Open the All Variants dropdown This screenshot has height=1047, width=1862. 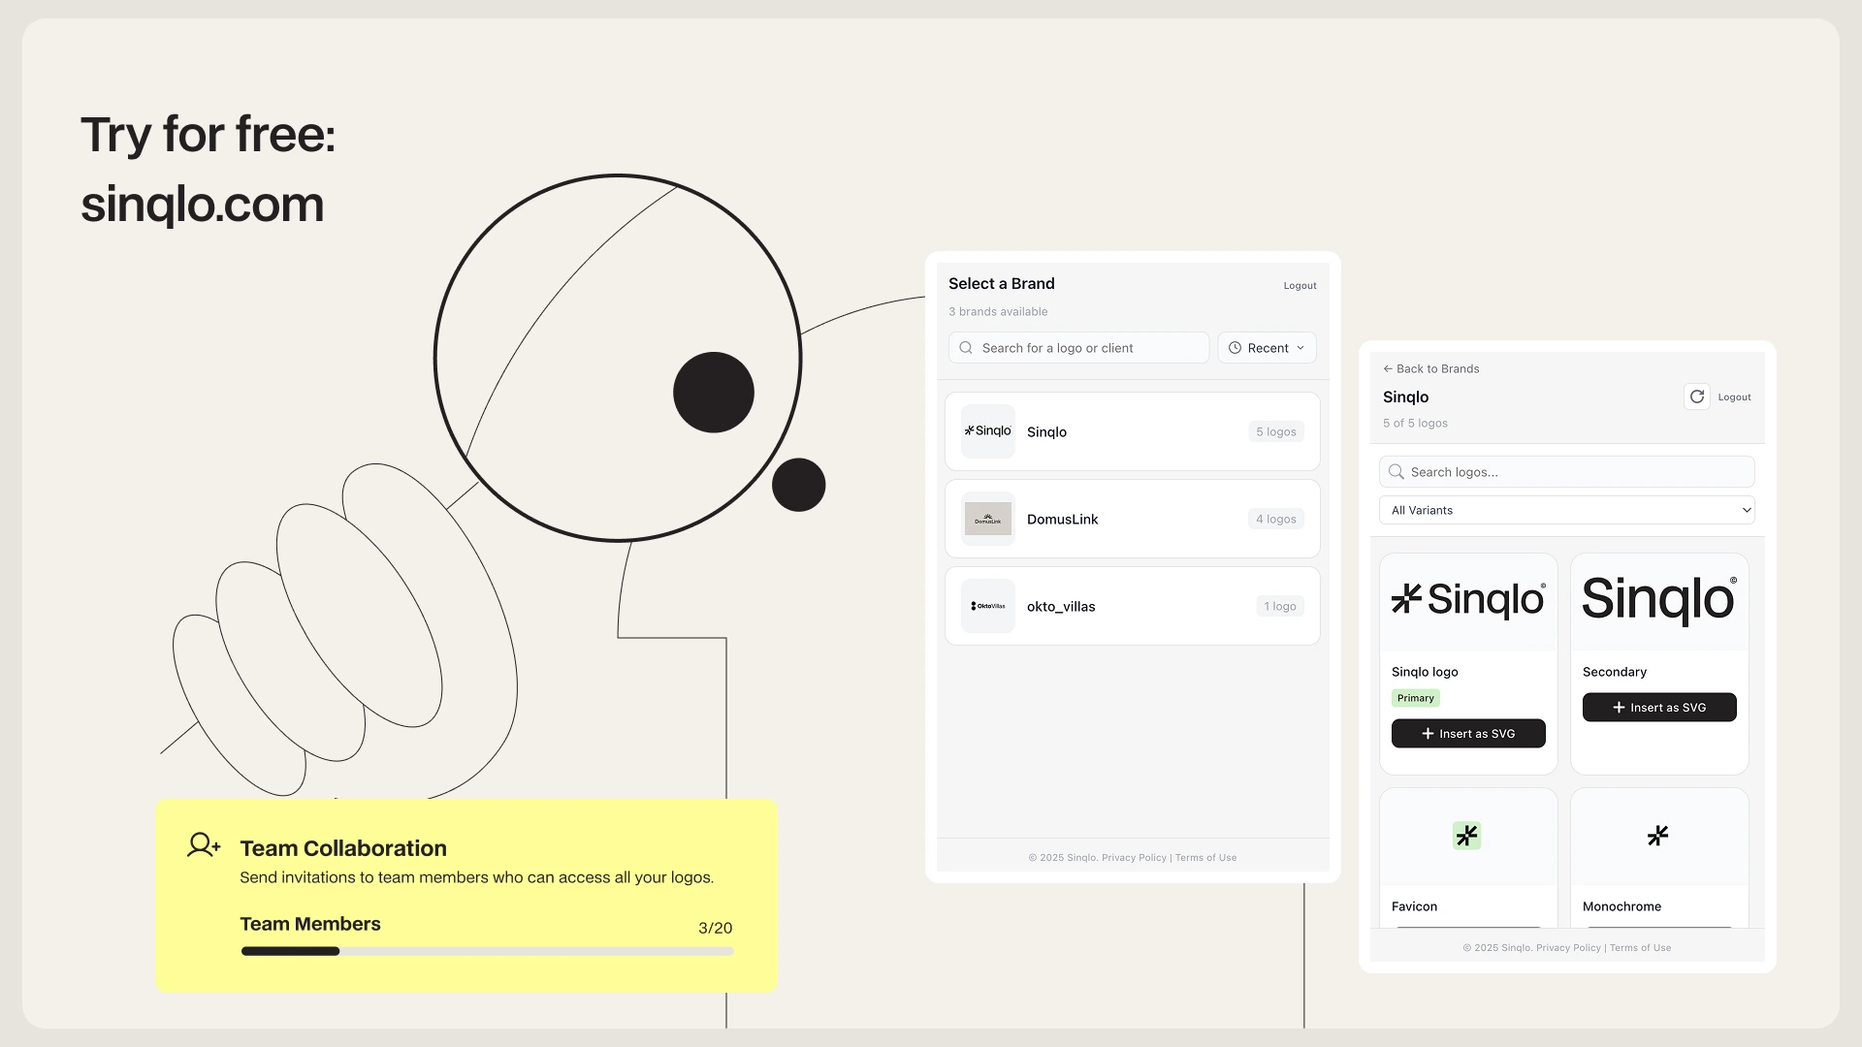1566,509
